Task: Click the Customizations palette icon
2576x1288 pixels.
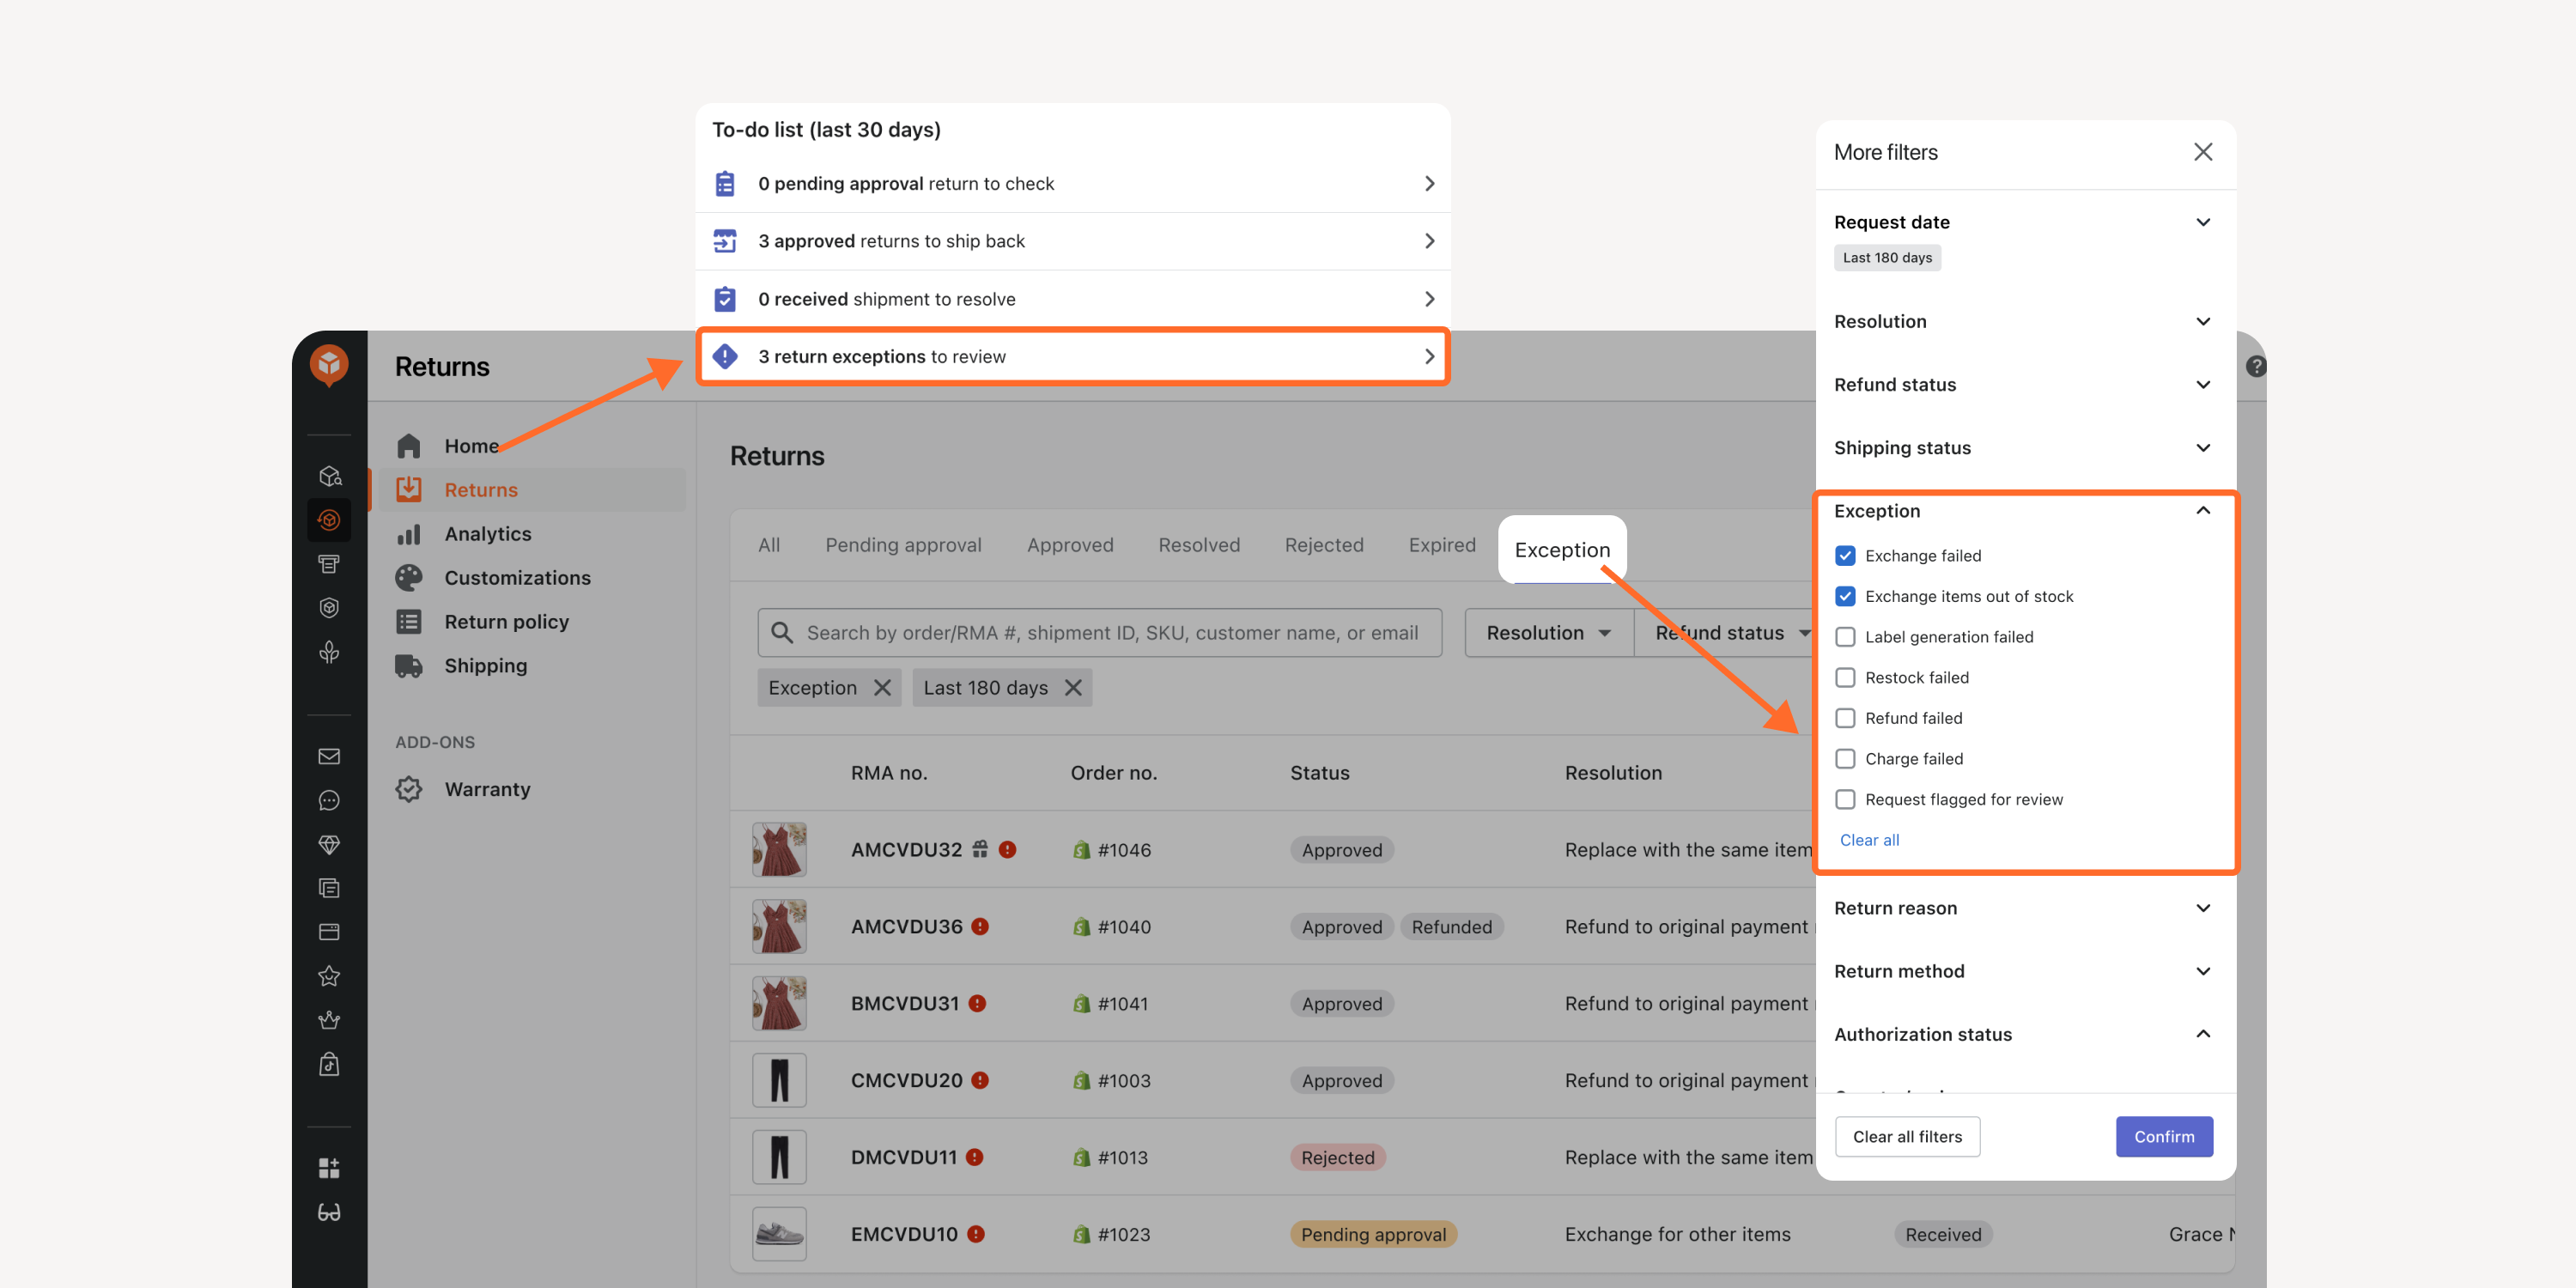Action: pyautogui.click(x=408, y=578)
